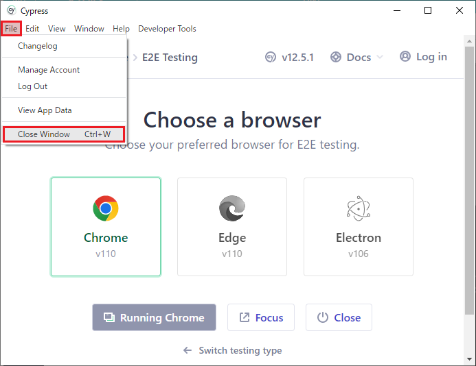Click the Close browser button
The height and width of the screenshot is (366, 476).
[x=339, y=317]
